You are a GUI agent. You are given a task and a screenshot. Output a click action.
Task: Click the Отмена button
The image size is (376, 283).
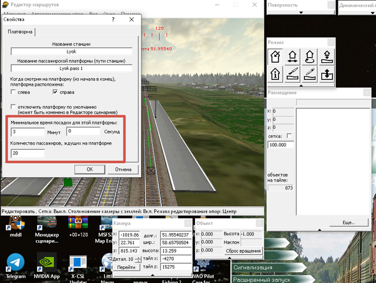123,170
